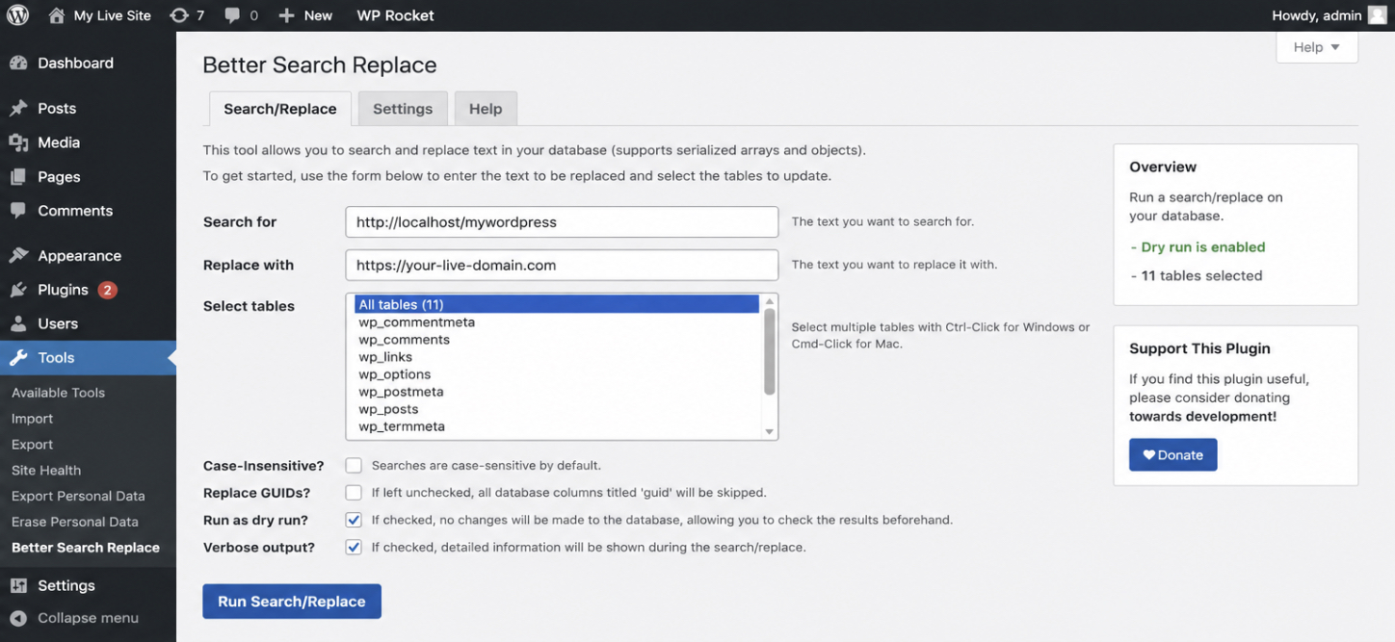The image size is (1395, 642).
Task: Click the Donate button
Action: 1173,455
